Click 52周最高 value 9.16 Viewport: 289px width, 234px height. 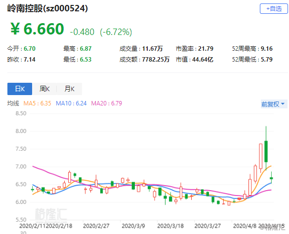point(266,49)
